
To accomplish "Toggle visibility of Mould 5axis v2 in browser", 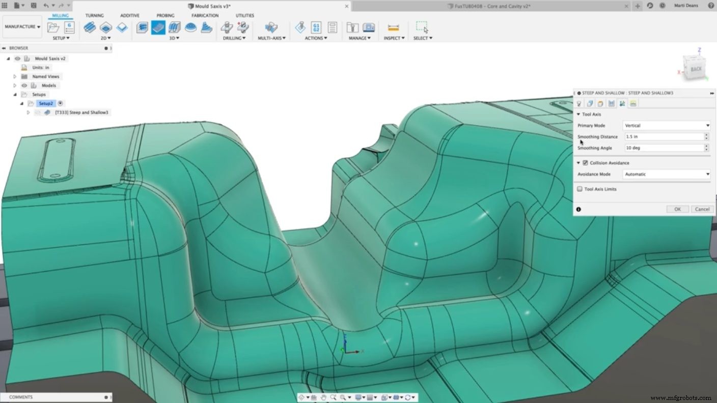I will coord(17,58).
